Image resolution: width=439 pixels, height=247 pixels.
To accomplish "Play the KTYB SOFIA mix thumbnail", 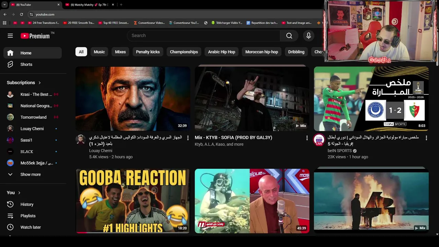I will click(x=252, y=99).
